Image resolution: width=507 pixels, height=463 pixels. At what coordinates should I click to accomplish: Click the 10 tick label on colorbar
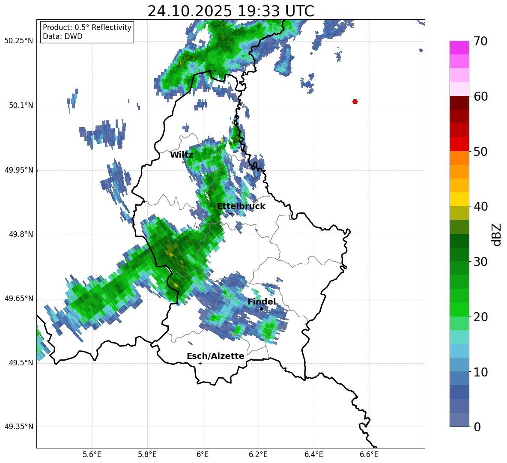(x=480, y=372)
